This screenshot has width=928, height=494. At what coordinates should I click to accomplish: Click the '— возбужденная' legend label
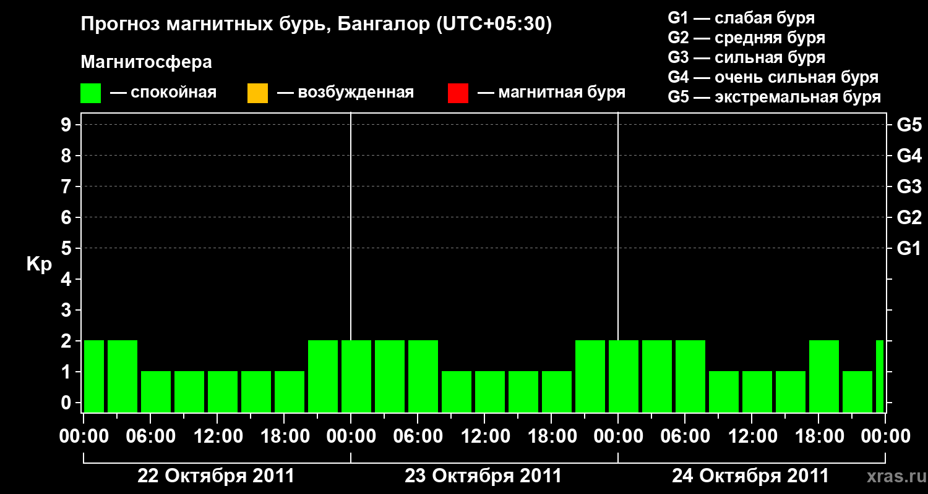point(345,93)
